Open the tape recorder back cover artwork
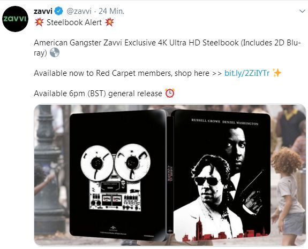Viewport: 308px width, 249px height. coord(117,176)
